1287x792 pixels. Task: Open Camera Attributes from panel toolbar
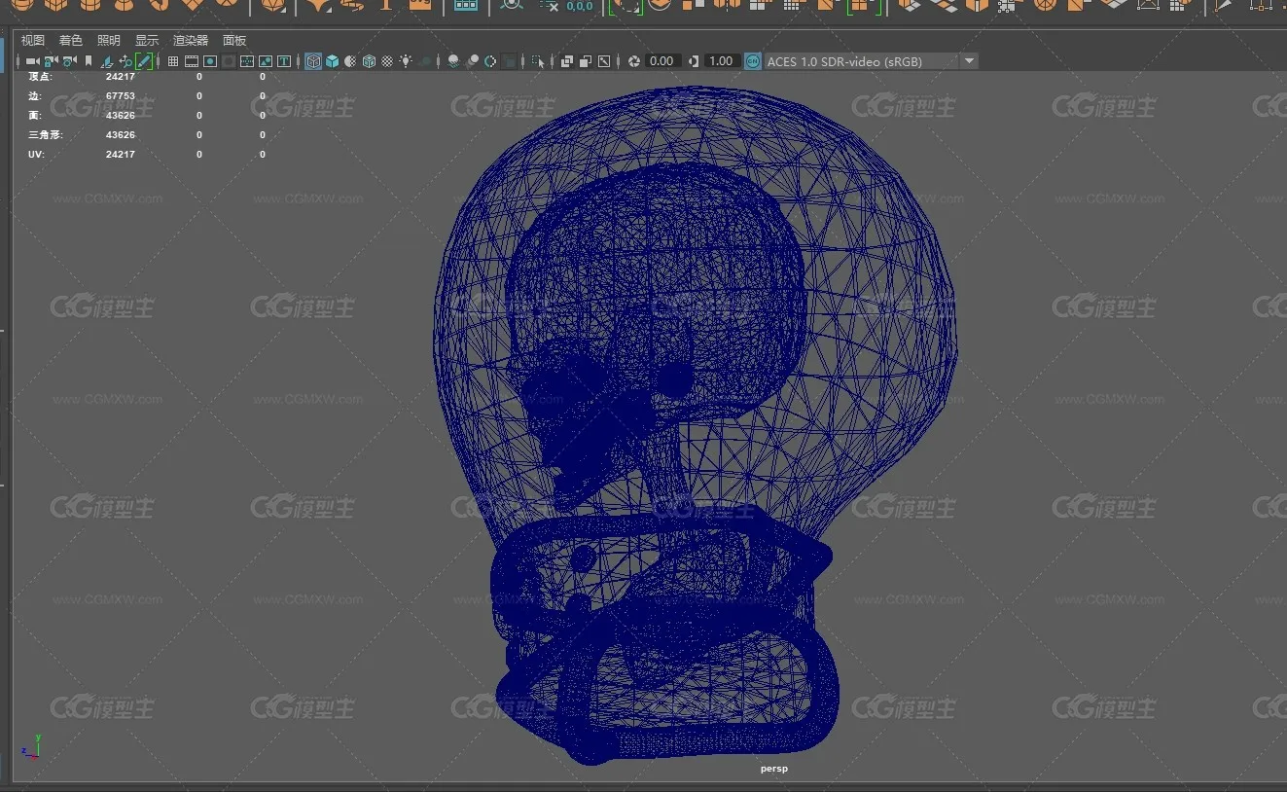coord(69,61)
